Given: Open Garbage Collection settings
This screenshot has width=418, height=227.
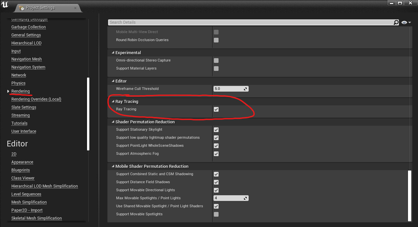Looking at the screenshot, I should point(28,27).
